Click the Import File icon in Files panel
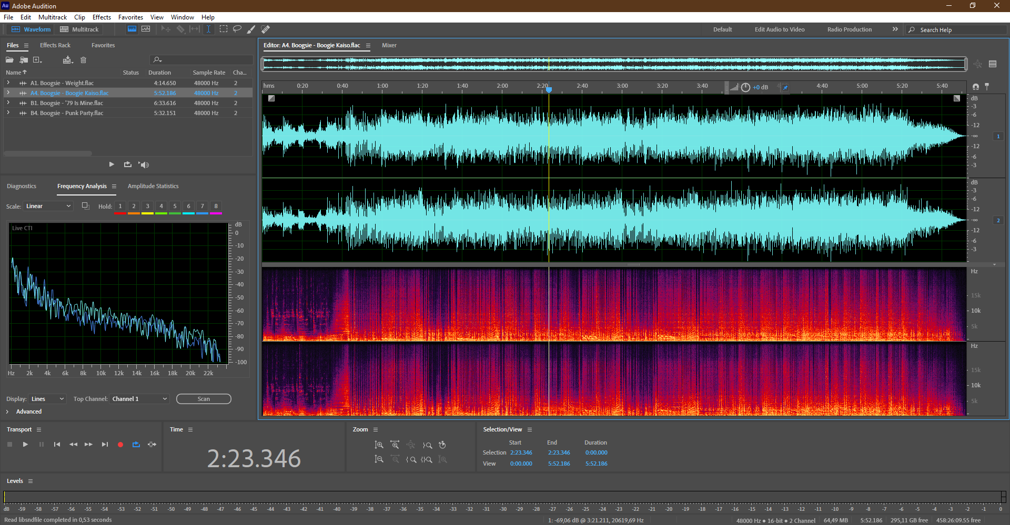 pyautogui.click(x=24, y=60)
